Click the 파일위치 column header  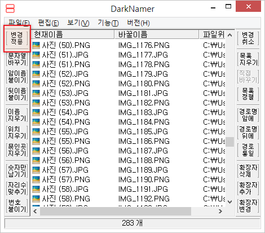213,34
